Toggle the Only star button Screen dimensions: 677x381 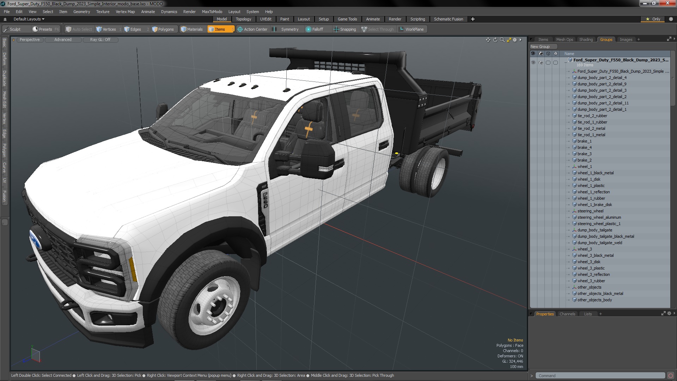click(x=653, y=19)
